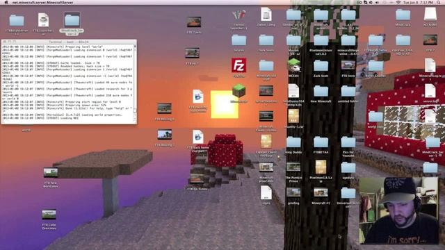Viewport: 445px width, 250px height.
Task: Click the Terminal window title bar
Action: point(69,42)
